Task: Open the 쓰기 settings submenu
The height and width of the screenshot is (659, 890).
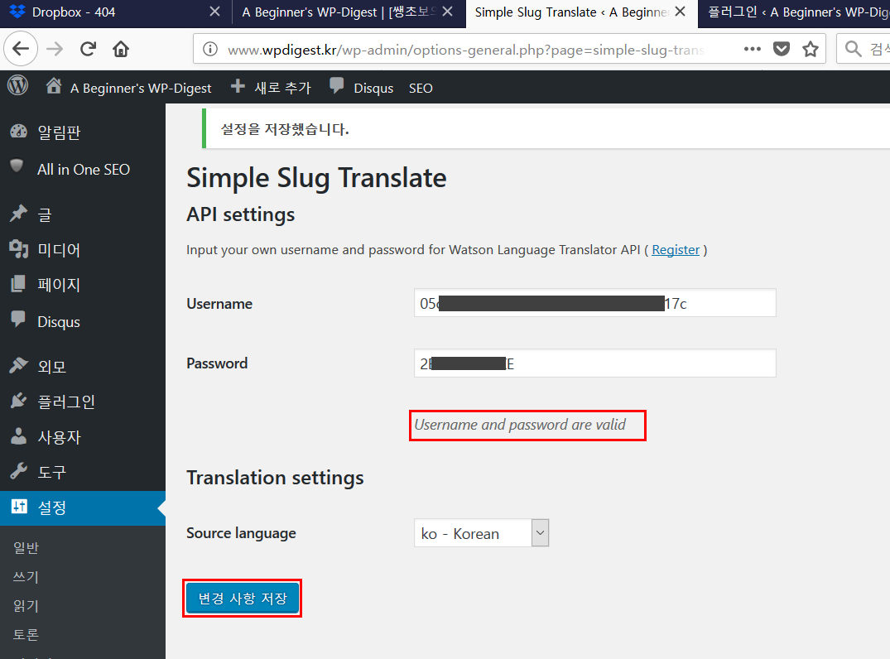Action: [26, 577]
